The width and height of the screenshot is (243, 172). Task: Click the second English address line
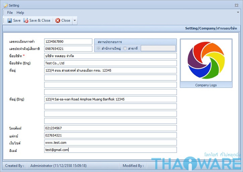click(x=111, y=106)
